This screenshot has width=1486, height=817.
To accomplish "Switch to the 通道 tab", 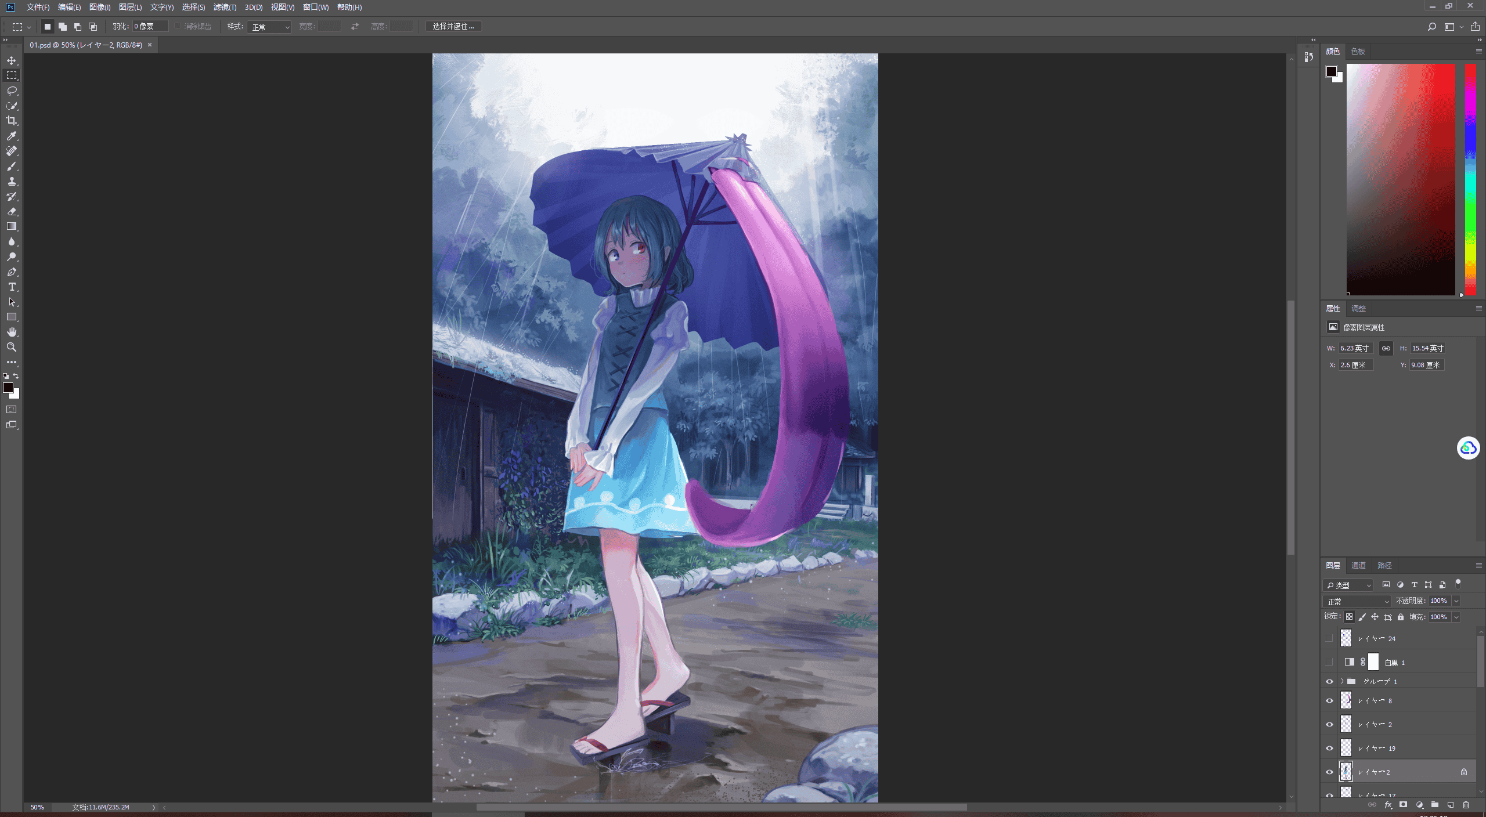I will pos(1358,565).
